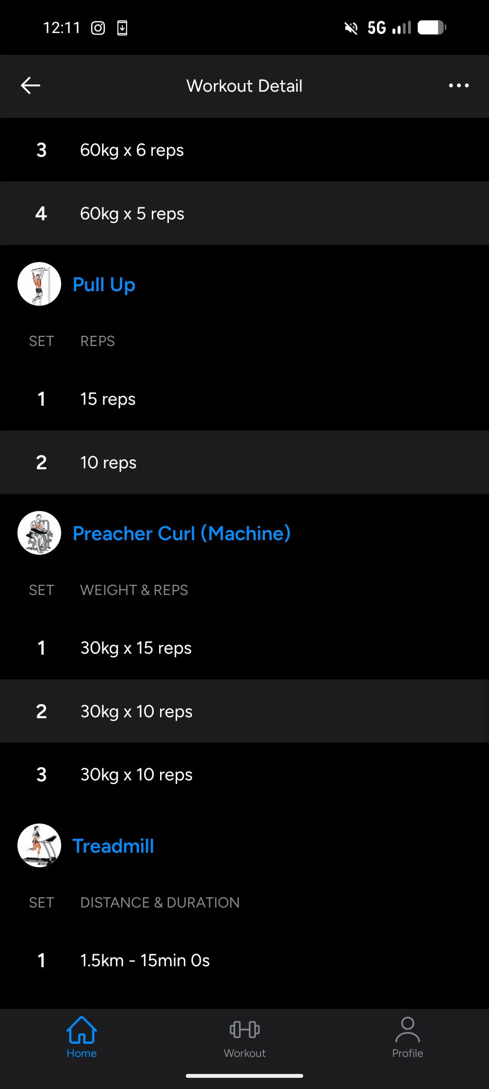489x1089 pixels.
Task: Tap the muted sound icon in status bar
Action: pyautogui.click(x=351, y=28)
